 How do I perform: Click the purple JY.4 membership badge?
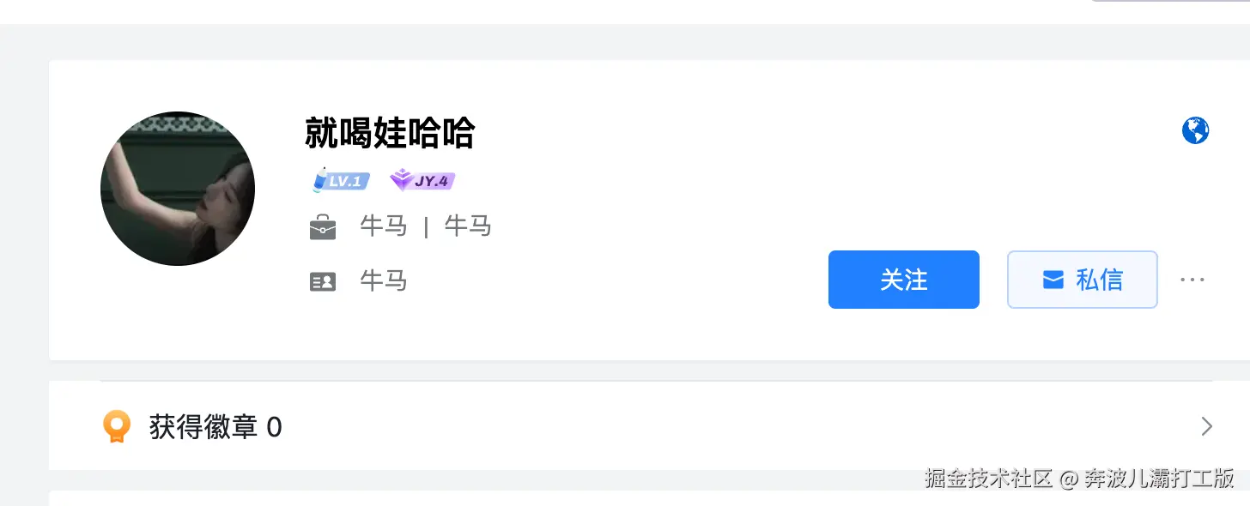click(x=422, y=180)
